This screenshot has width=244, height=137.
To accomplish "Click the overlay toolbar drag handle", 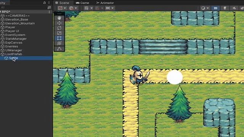I will click(x=59, y=14).
